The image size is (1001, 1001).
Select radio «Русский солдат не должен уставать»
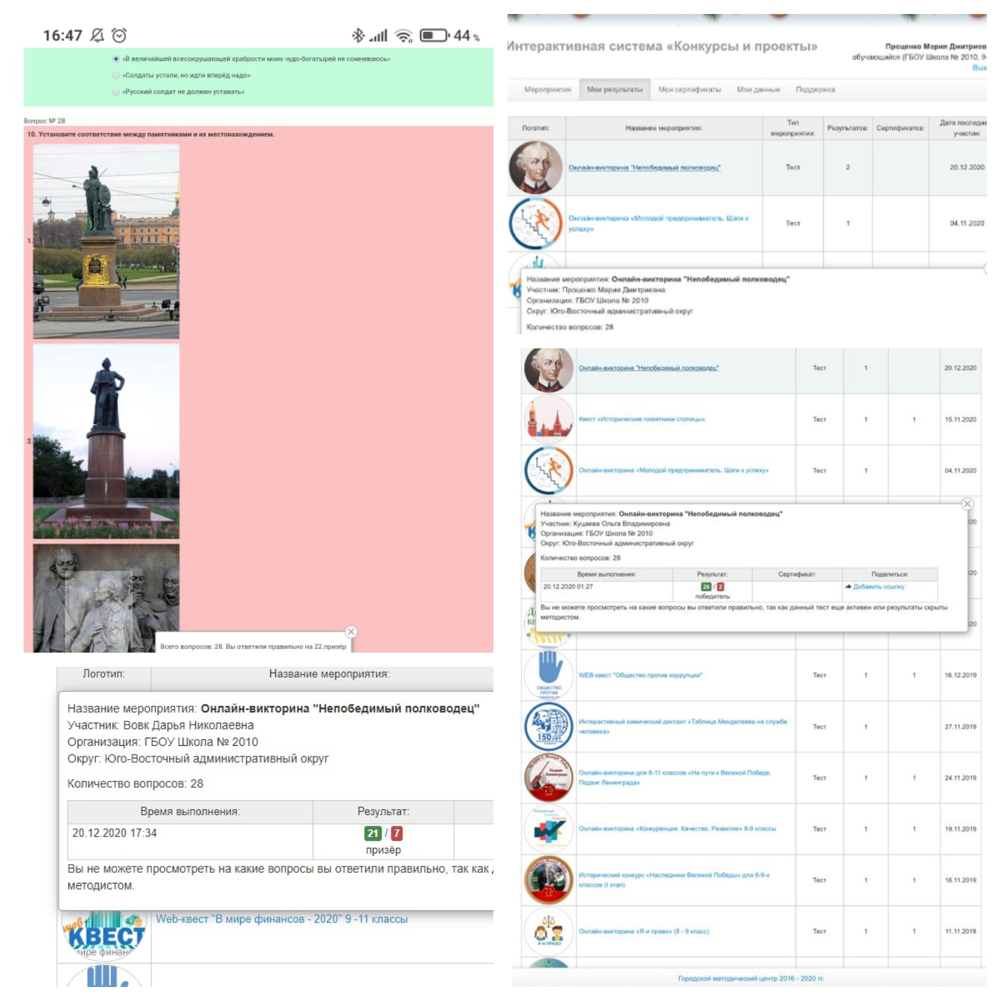[x=116, y=92]
